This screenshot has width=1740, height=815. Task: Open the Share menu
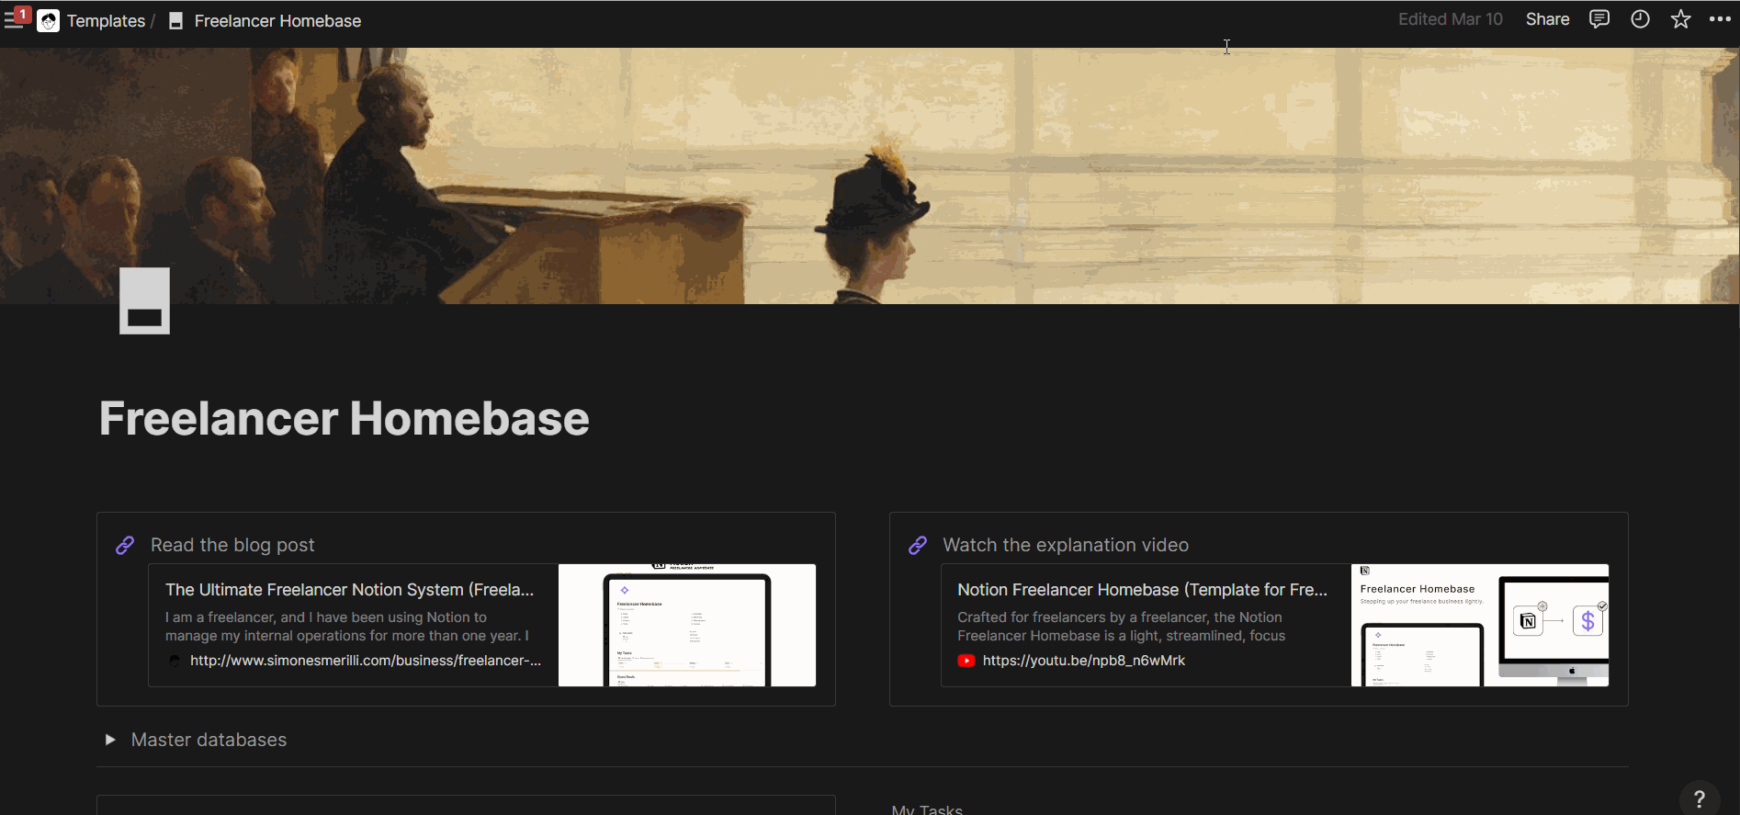[1547, 19]
